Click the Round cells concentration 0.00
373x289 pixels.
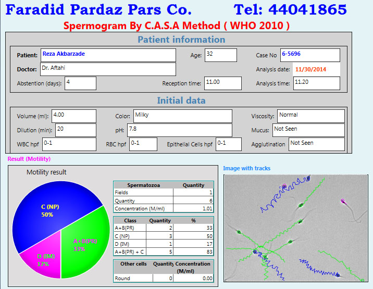pos(193,278)
